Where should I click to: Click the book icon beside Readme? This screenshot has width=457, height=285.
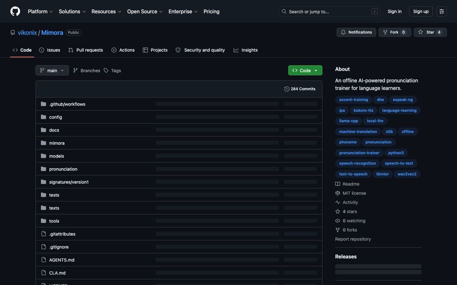tap(338, 184)
